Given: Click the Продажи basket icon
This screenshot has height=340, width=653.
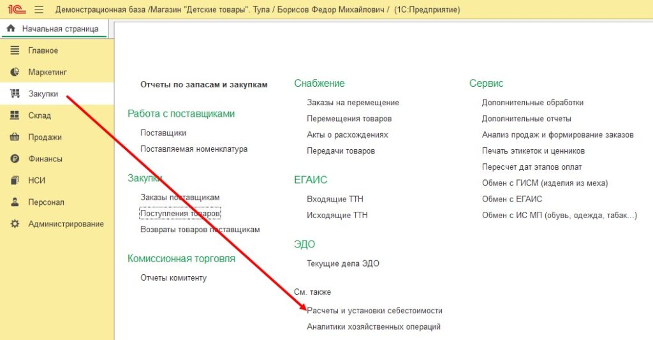Looking at the screenshot, I should pyautogui.click(x=15, y=137).
